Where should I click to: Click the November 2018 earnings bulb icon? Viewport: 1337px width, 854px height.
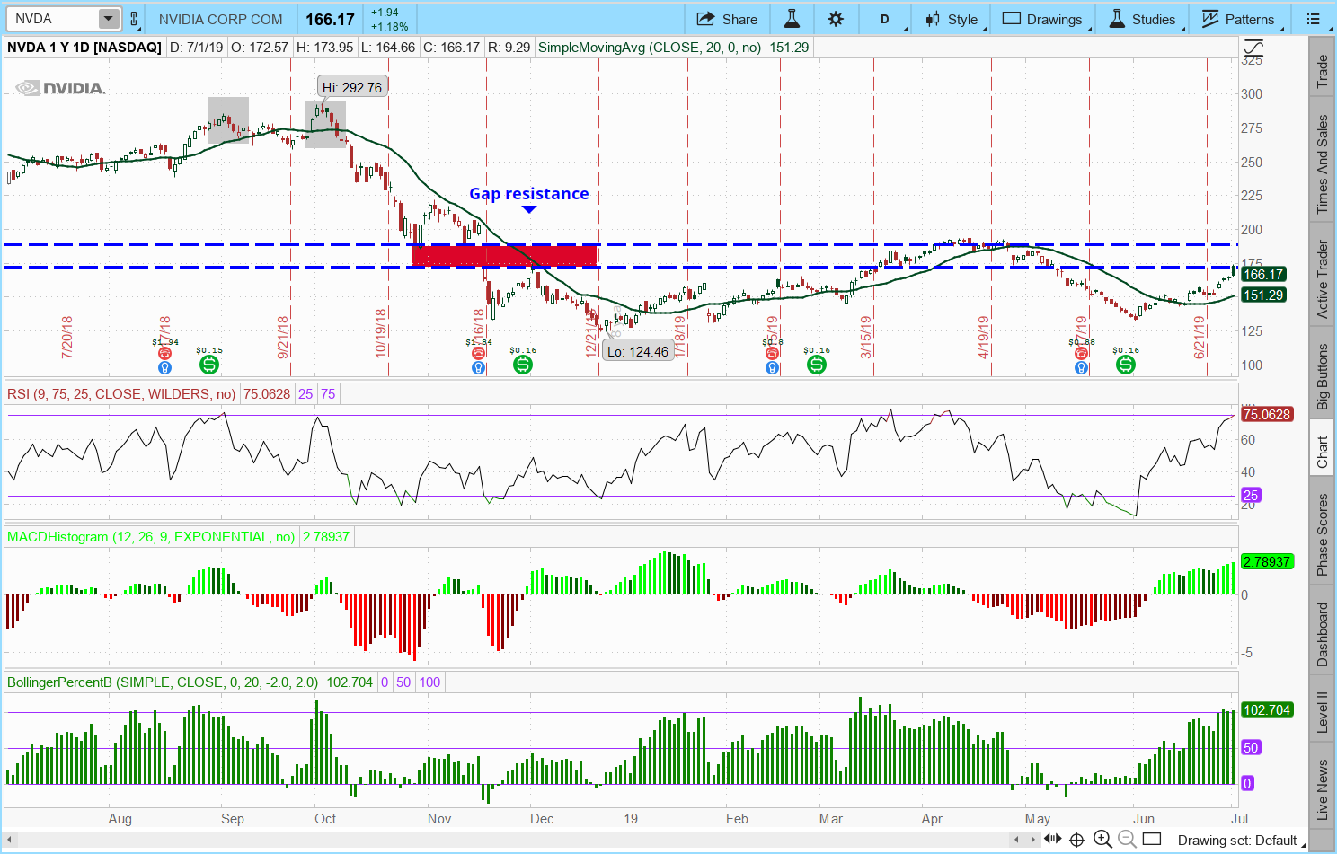tap(478, 367)
